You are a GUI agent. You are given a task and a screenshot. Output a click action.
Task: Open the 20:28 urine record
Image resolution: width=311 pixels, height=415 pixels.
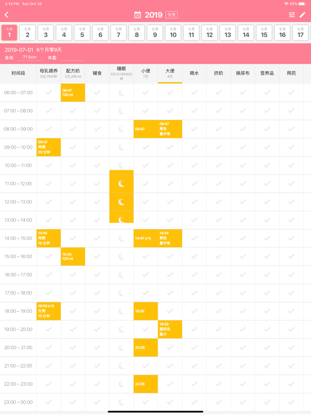146,347
